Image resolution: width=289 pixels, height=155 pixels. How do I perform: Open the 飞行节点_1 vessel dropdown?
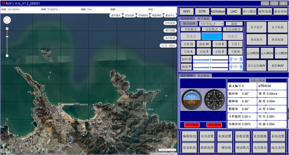[212, 23]
